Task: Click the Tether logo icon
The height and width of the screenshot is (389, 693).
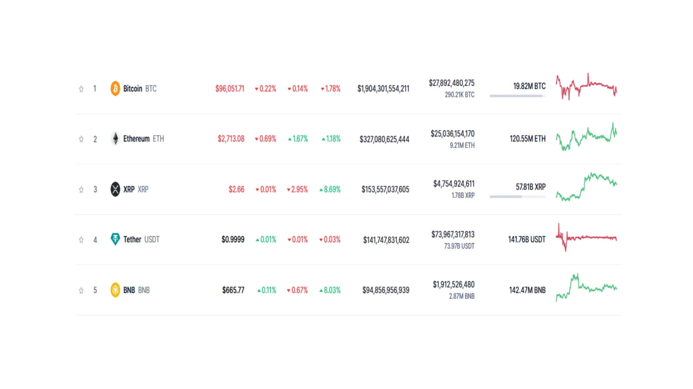Action: (115, 239)
